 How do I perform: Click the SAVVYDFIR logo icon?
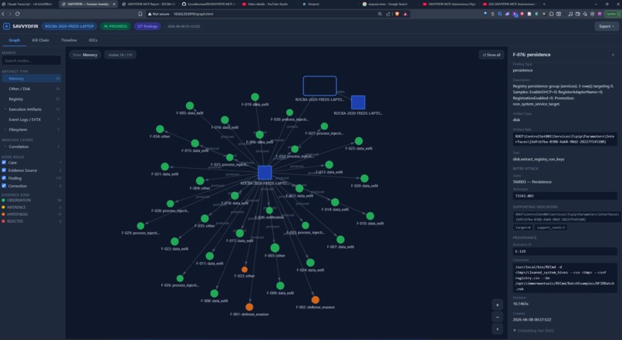click(6, 26)
